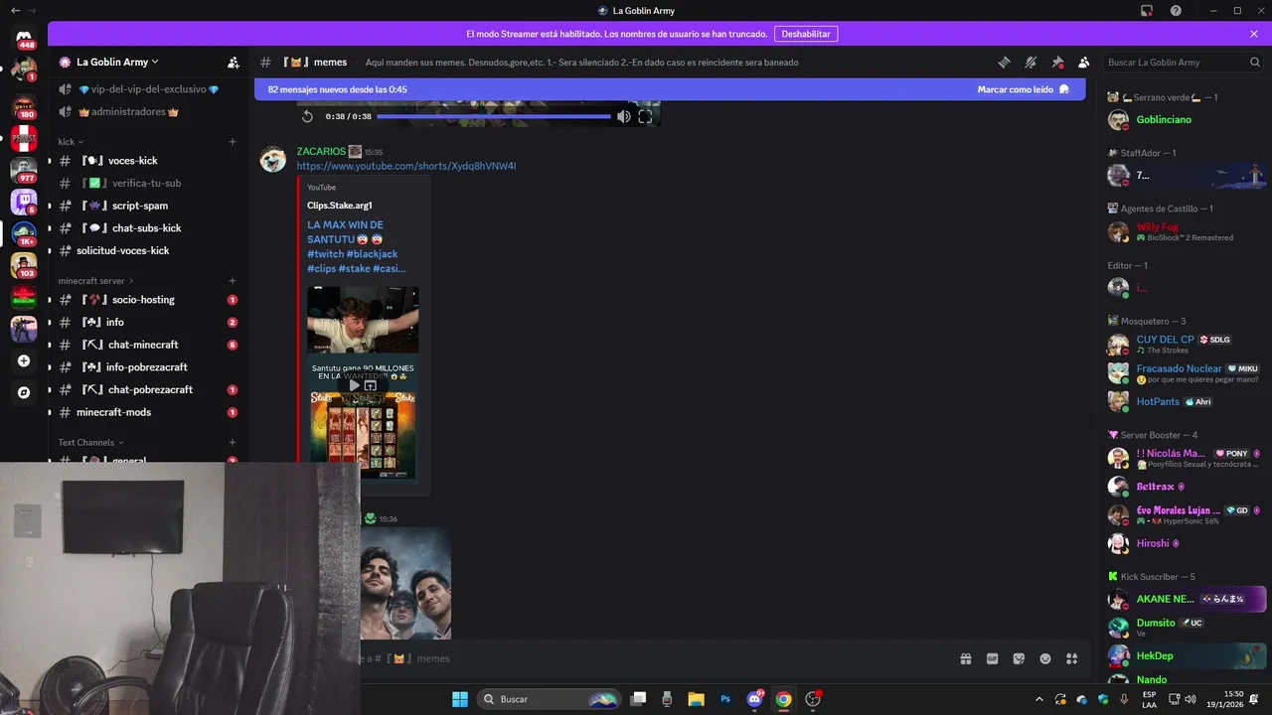The height and width of the screenshot is (715, 1272).
Task: Open vip-del-vip-del-exclusivo voice channel
Action: [148, 89]
